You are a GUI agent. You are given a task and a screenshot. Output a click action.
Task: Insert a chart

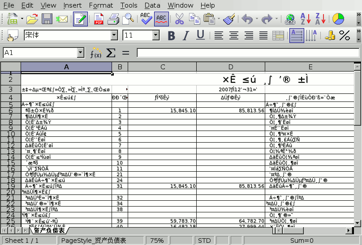coord(339,19)
